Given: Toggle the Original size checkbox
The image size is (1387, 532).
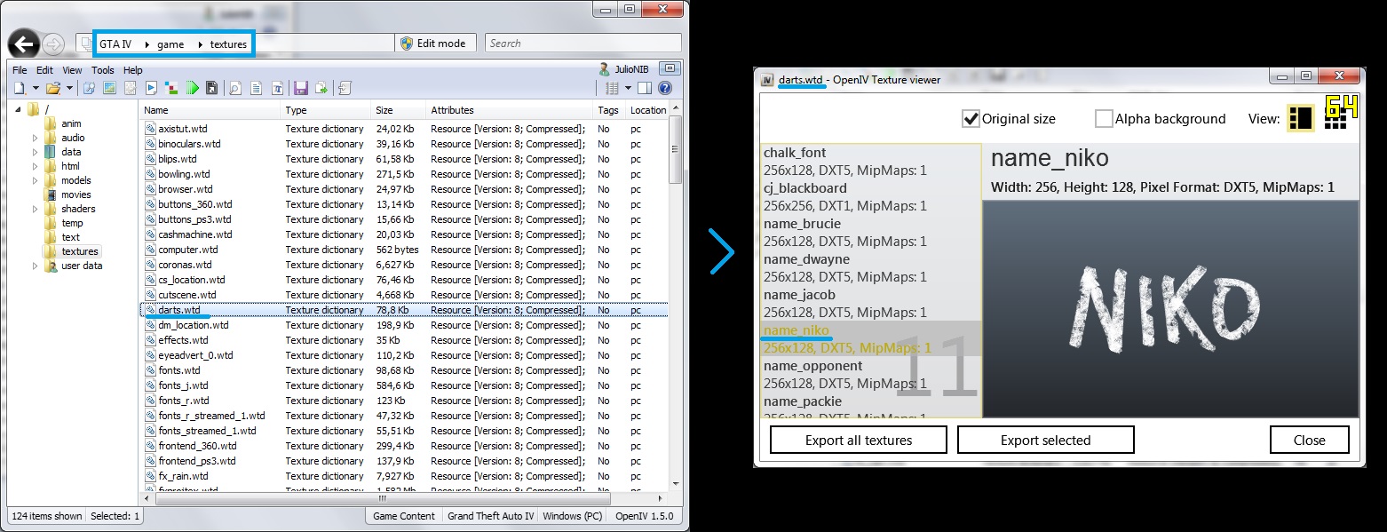Looking at the screenshot, I should pos(971,118).
